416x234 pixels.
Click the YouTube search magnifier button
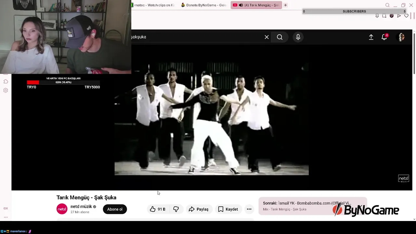280,37
